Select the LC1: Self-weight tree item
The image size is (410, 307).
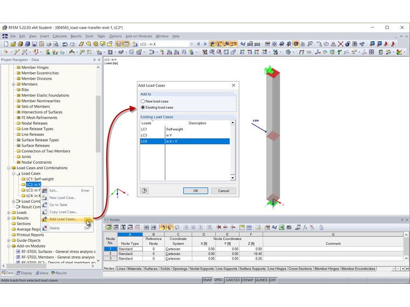click(x=40, y=179)
